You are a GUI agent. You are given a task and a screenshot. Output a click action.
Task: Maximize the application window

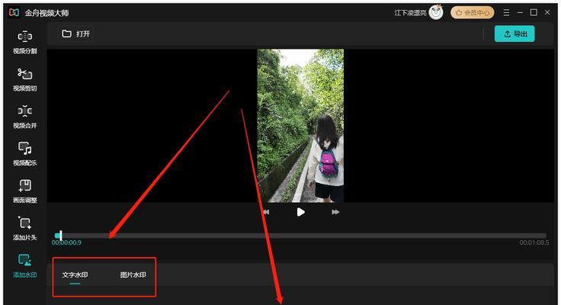[534, 12]
